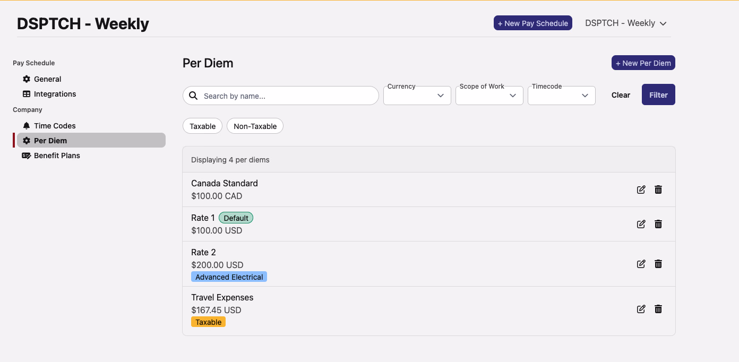739x362 pixels.
Task: Click the $100.00 CAD amount
Action: 217,196
